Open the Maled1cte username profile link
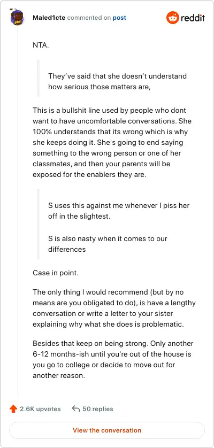Screen dimensions: 214x448 click(49, 18)
